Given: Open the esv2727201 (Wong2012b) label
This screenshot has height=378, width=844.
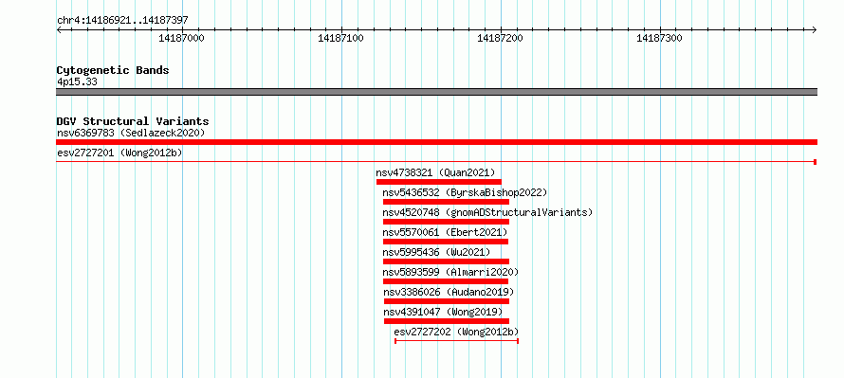Looking at the screenshot, I should [119, 153].
